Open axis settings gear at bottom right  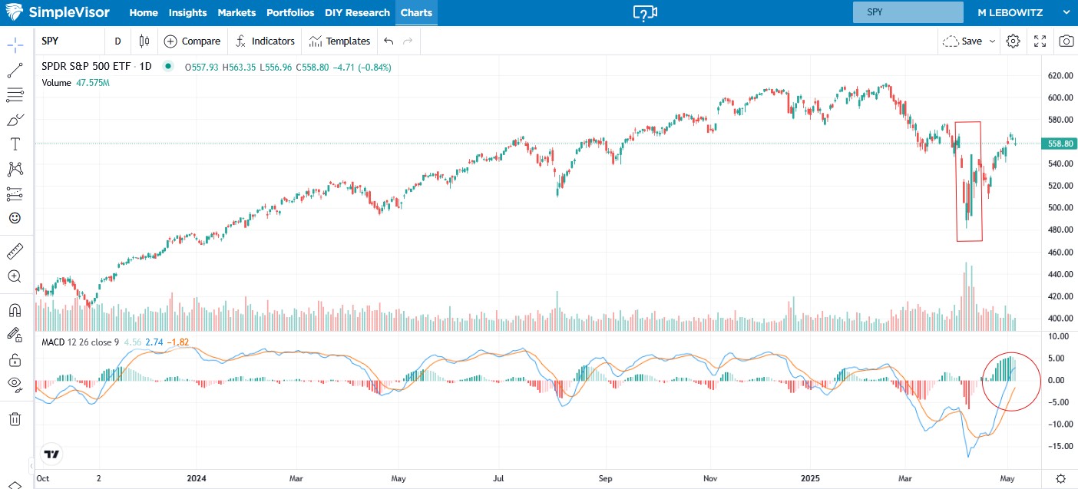coord(1060,478)
